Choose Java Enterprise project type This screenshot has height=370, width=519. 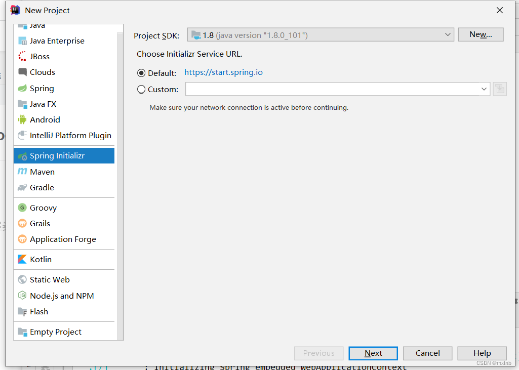64,40
